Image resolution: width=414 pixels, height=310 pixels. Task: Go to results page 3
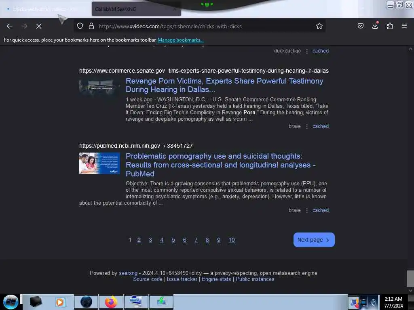[150, 240]
